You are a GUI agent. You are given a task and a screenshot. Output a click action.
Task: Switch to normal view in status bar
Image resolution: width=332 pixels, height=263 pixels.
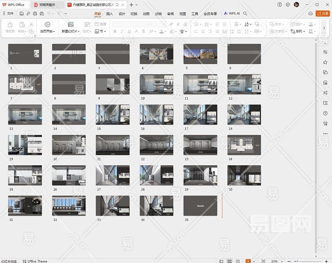coord(221,261)
